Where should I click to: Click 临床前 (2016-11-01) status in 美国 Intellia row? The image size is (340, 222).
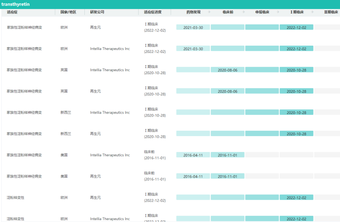(x=155, y=155)
